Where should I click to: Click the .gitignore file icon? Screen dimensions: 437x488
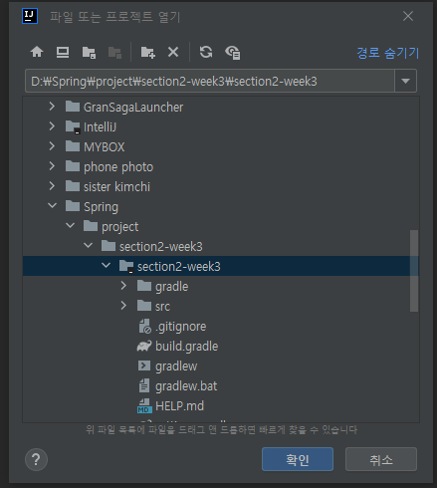pyautogui.click(x=145, y=327)
